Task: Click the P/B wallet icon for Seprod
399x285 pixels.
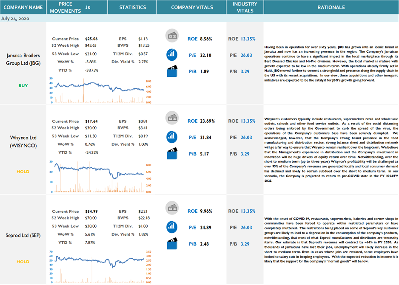Action: click(x=172, y=244)
